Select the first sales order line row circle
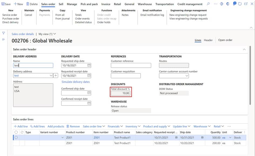255x156 pixels. [16, 137]
